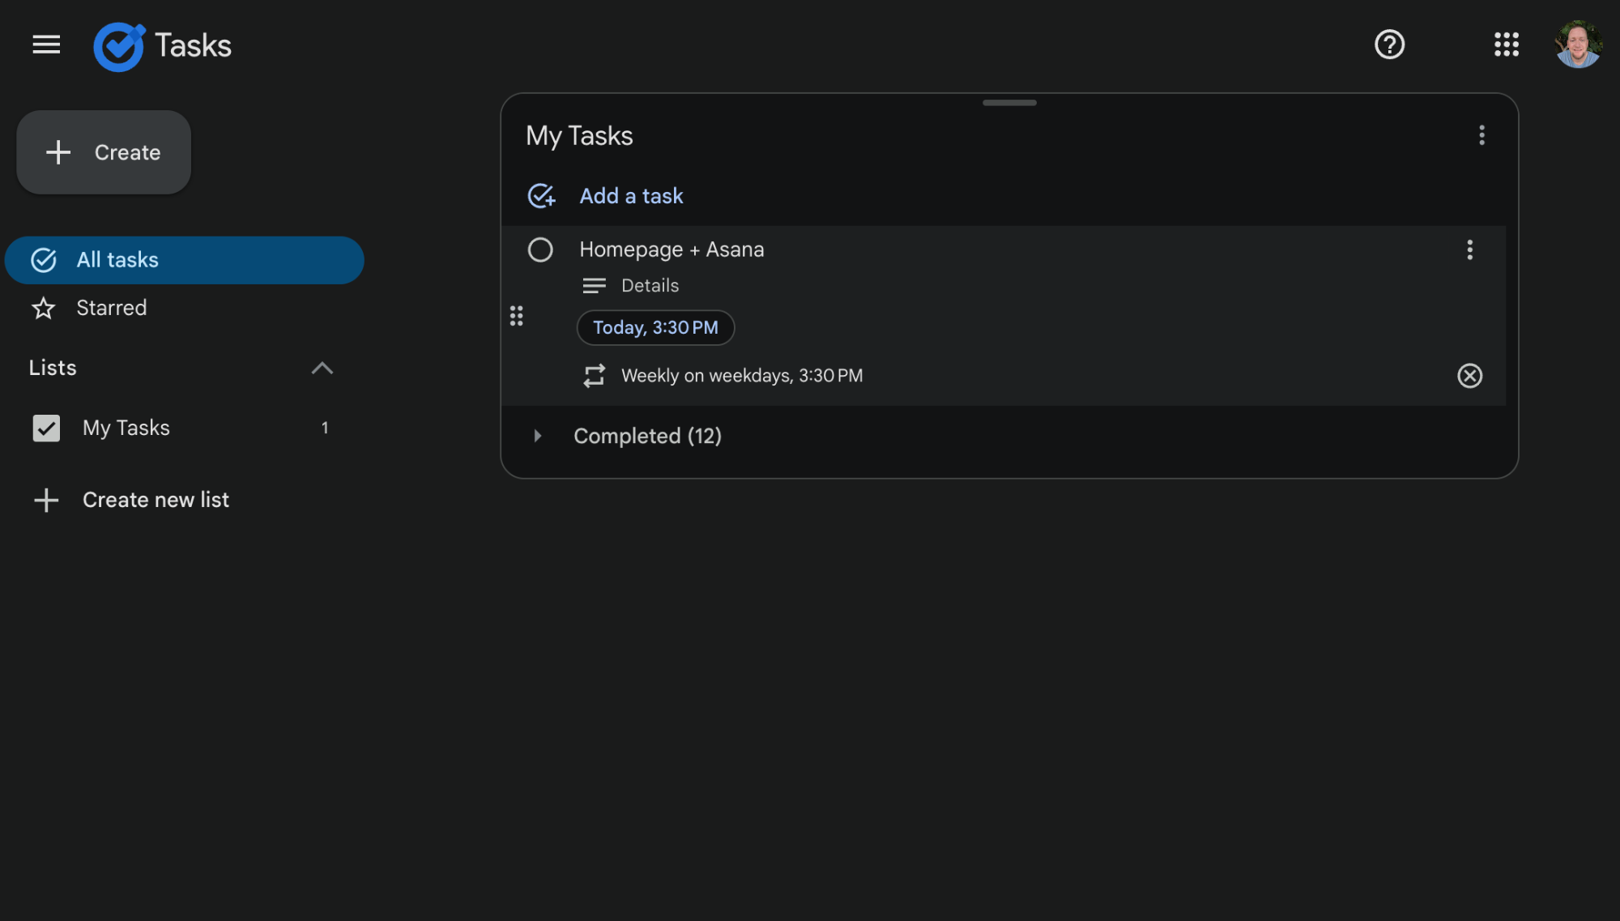Select the Starred tasks filter
The height and width of the screenshot is (921, 1620).
(111, 308)
